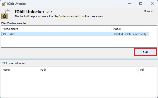
Task: Click the empty process list area
Action: pyautogui.click(x=79, y=85)
